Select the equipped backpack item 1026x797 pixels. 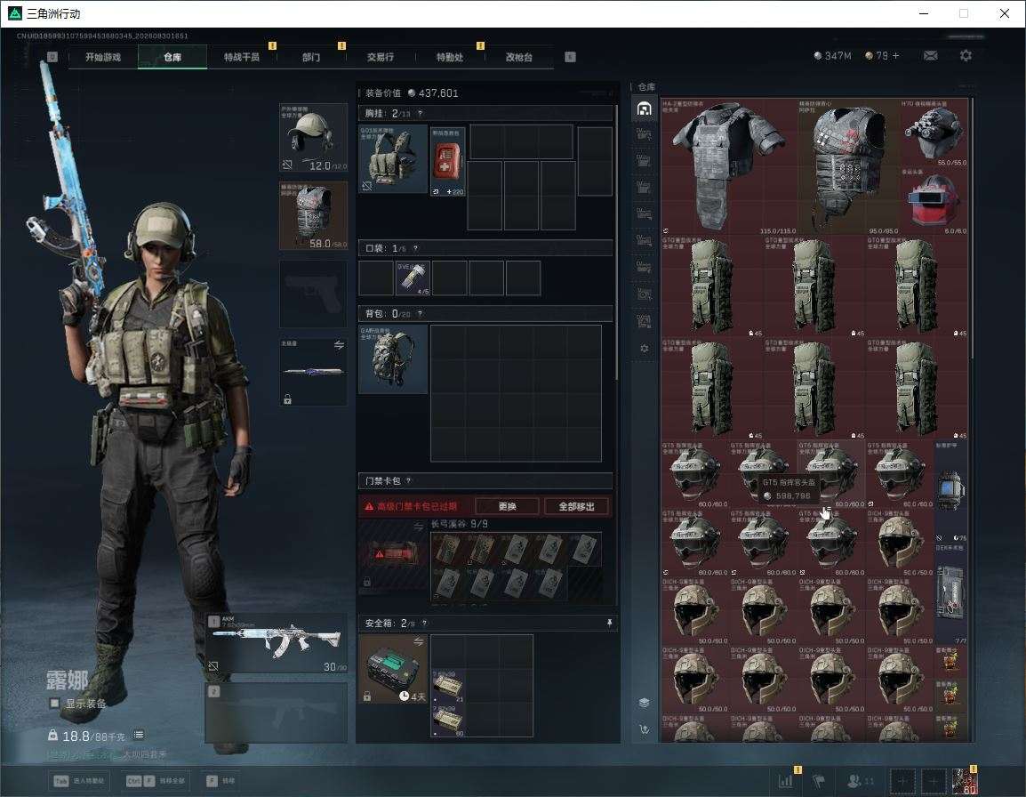pyautogui.click(x=393, y=359)
